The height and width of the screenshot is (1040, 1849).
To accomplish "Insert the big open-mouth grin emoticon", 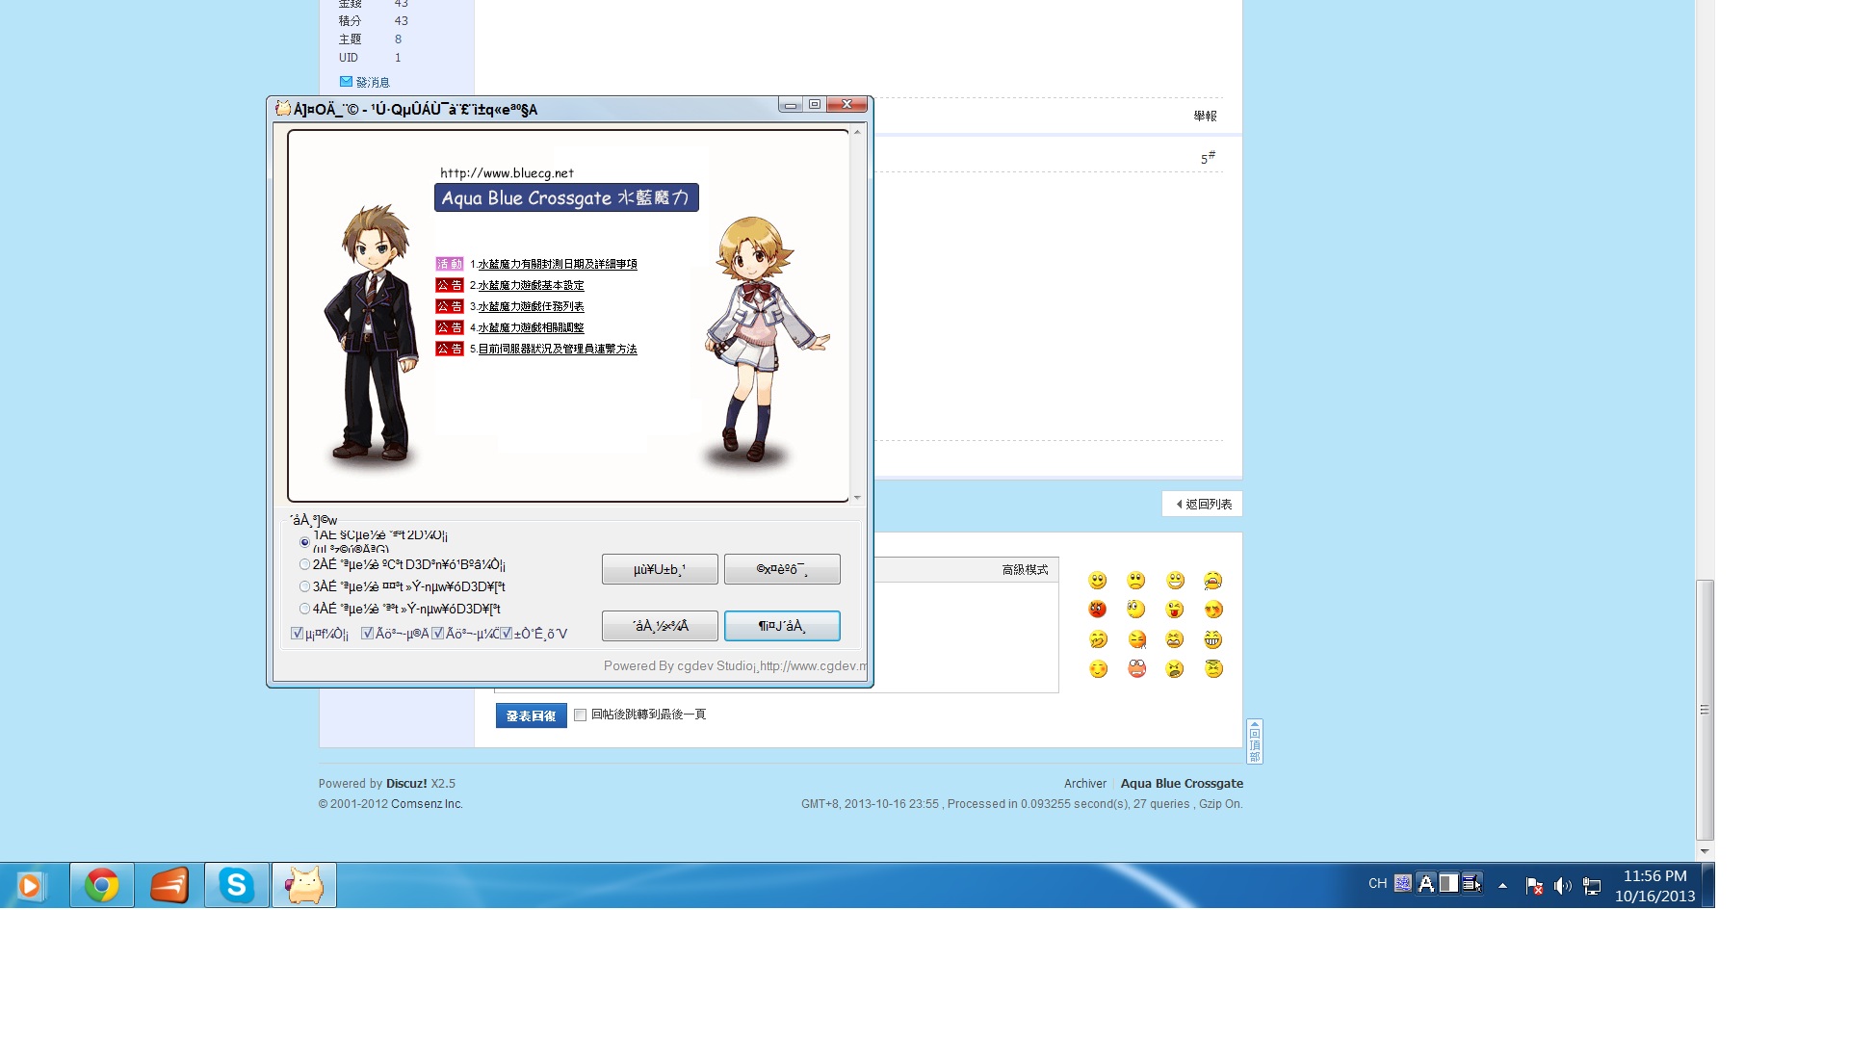I will (x=1175, y=581).
